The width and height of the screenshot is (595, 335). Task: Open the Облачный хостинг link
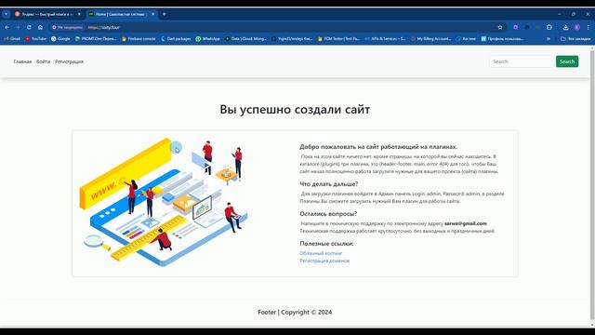click(321, 253)
